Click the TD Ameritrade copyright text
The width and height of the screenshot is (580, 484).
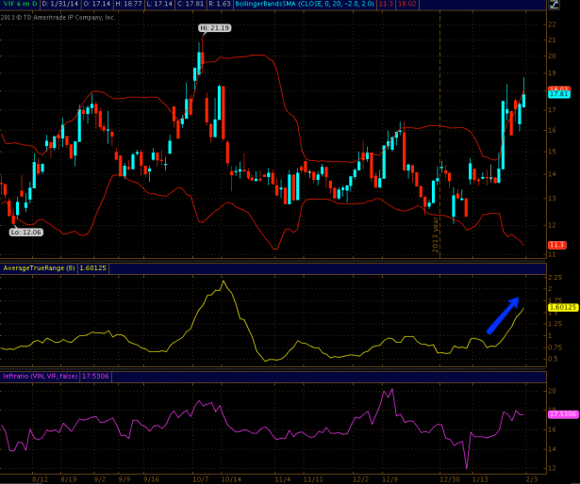[x=58, y=17]
